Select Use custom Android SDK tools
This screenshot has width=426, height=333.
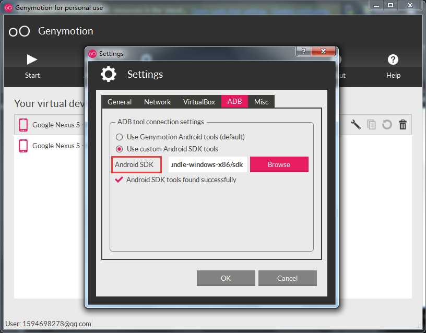pos(167,149)
